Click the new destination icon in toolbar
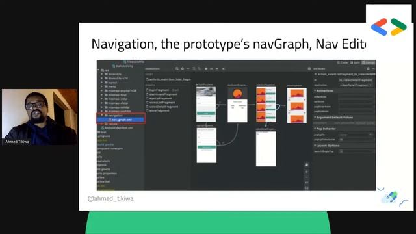This screenshot has width=416, height=234. (194, 69)
